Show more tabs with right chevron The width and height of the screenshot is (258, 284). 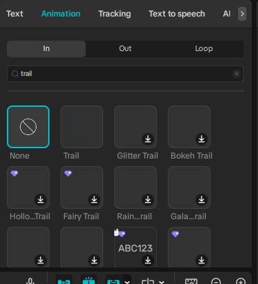242,14
